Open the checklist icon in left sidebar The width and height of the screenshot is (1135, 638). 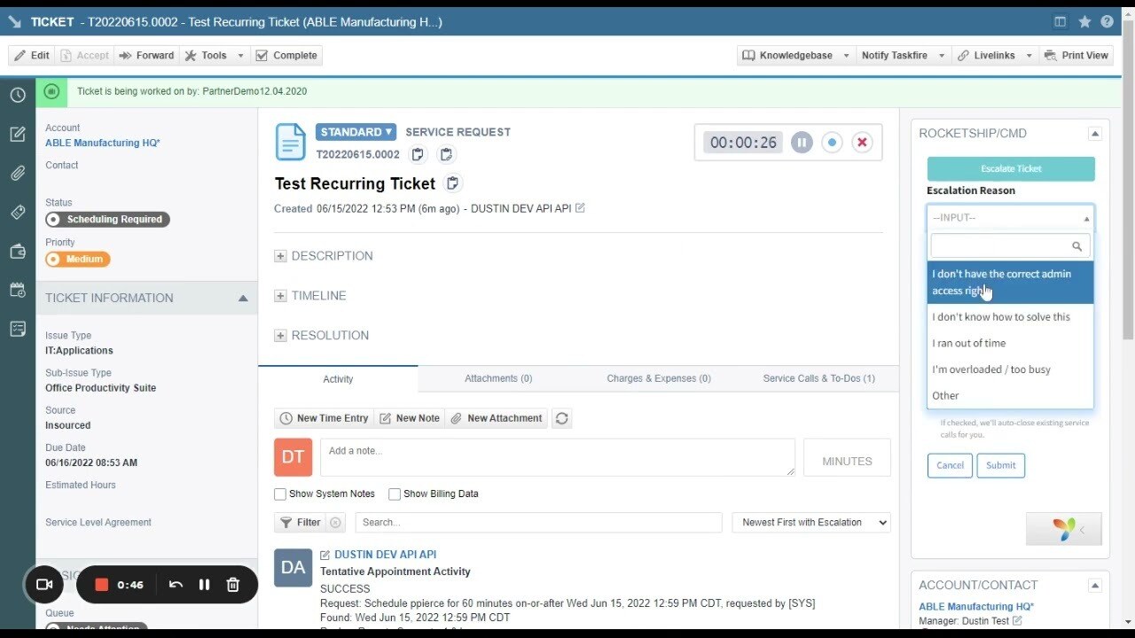click(18, 329)
